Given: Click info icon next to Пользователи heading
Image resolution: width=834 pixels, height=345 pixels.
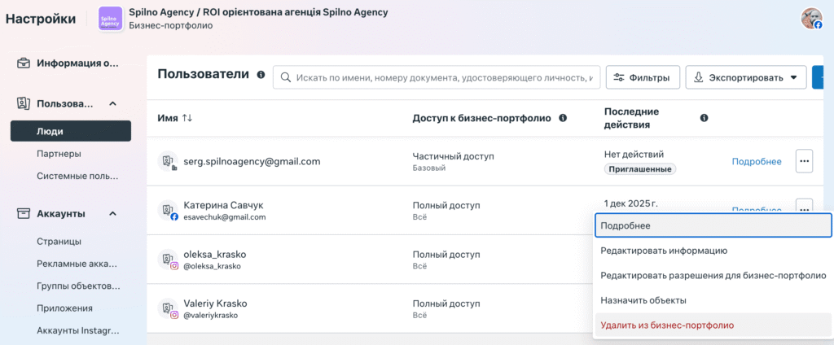Looking at the screenshot, I should pyautogui.click(x=261, y=75).
